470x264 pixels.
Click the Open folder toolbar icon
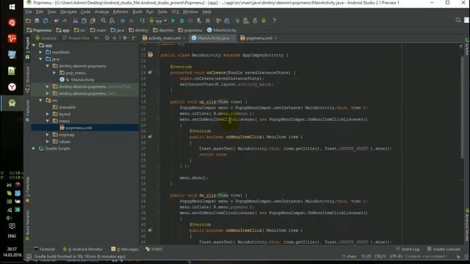coord(28,21)
